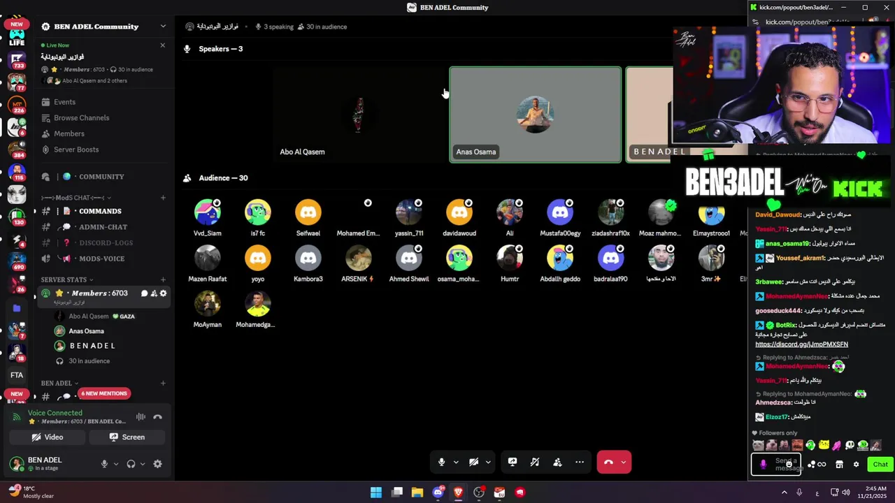The height and width of the screenshot is (503, 895).
Task: Open BEN ADEL Community server dropdown
Action: (x=163, y=27)
